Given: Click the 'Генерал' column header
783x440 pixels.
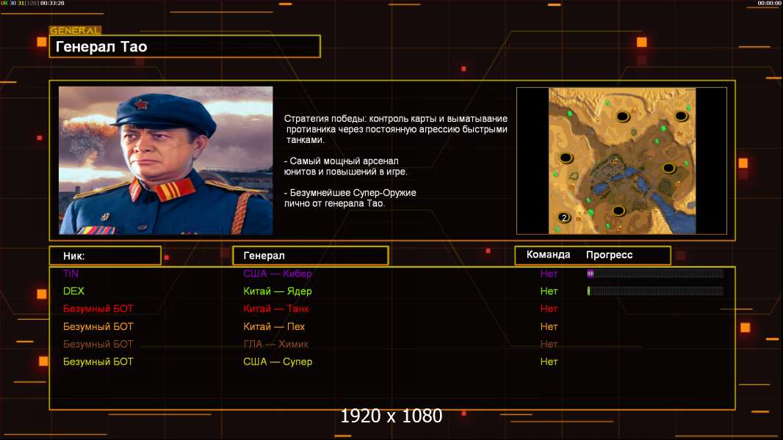Looking at the screenshot, I should tap(310, 256).
